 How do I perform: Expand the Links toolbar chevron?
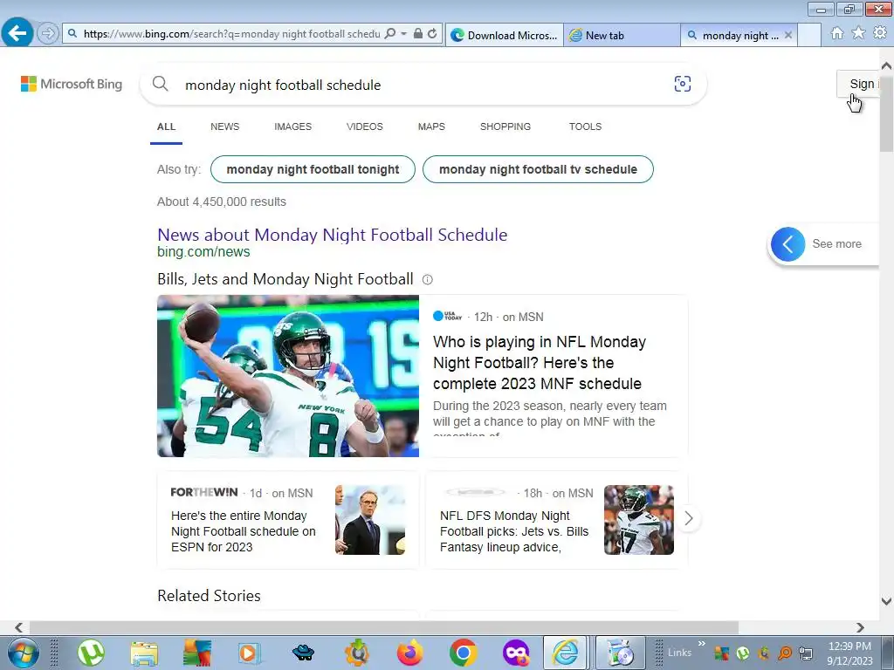click(x=702, y=644)
